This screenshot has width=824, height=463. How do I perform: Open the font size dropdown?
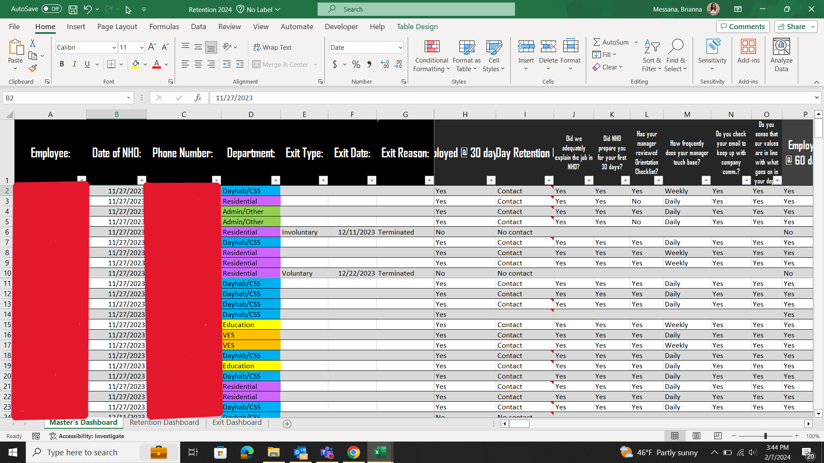point(142,47)
